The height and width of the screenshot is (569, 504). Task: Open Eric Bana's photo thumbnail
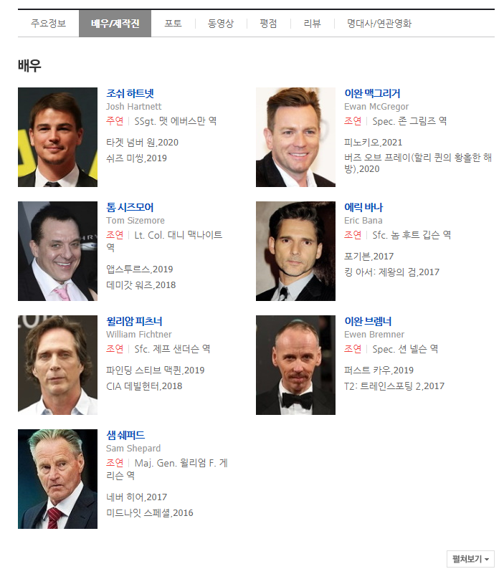point(295,251)
